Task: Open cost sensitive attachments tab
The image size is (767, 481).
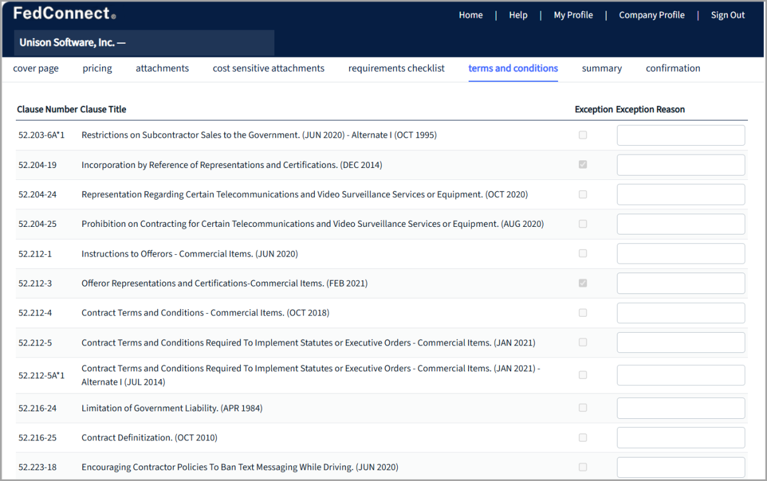Action: 269,68
